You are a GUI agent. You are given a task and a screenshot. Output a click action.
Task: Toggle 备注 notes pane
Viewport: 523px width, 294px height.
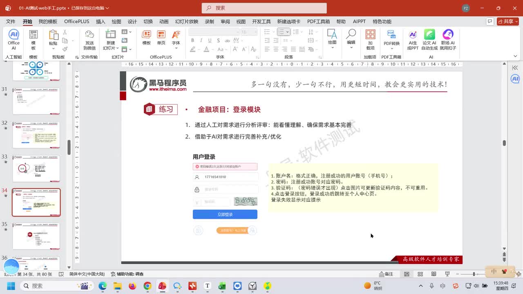tap(386, 274)
